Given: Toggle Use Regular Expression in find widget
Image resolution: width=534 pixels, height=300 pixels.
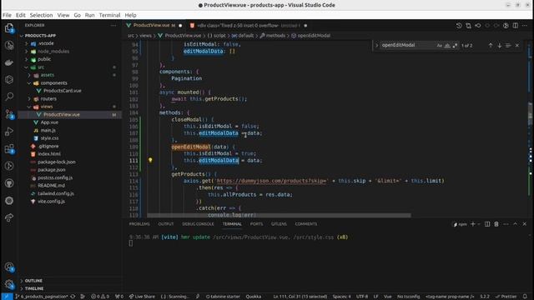Looking at the screenshot, I should click(x=455, y=45).
